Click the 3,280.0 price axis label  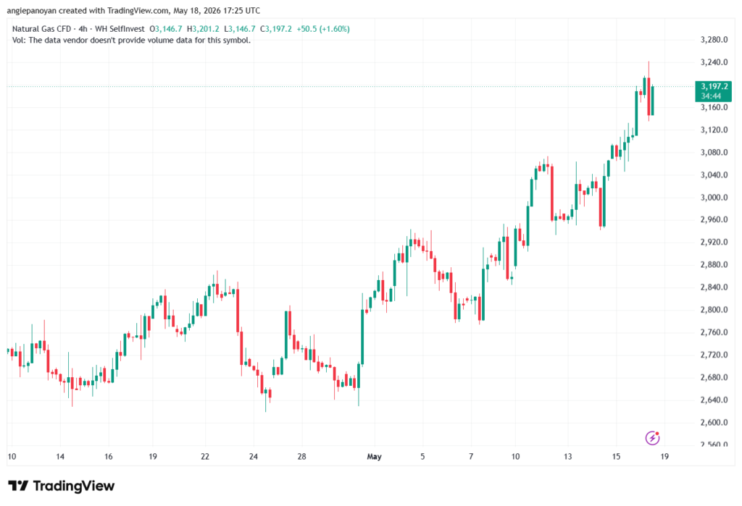pyautogui.click(x=714, y=40)
